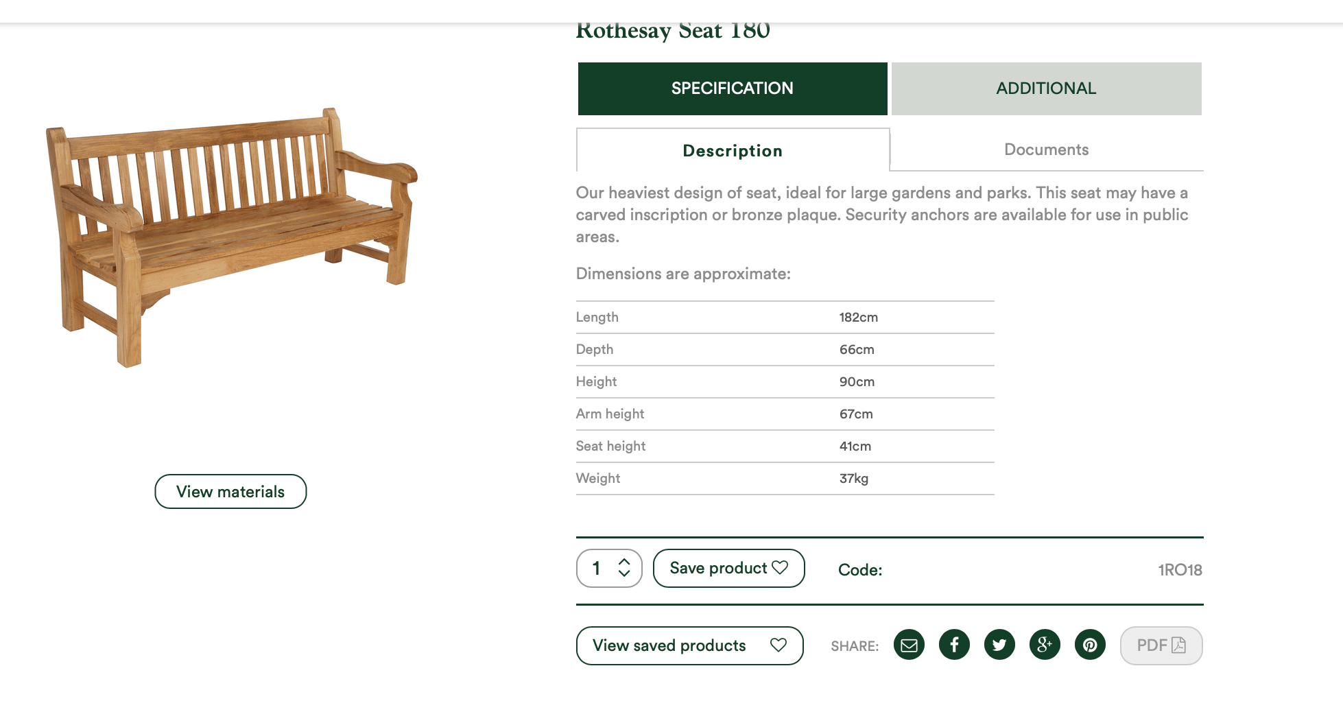
Task: Decrease quantity with down arrow
Action: coord(624,574)
